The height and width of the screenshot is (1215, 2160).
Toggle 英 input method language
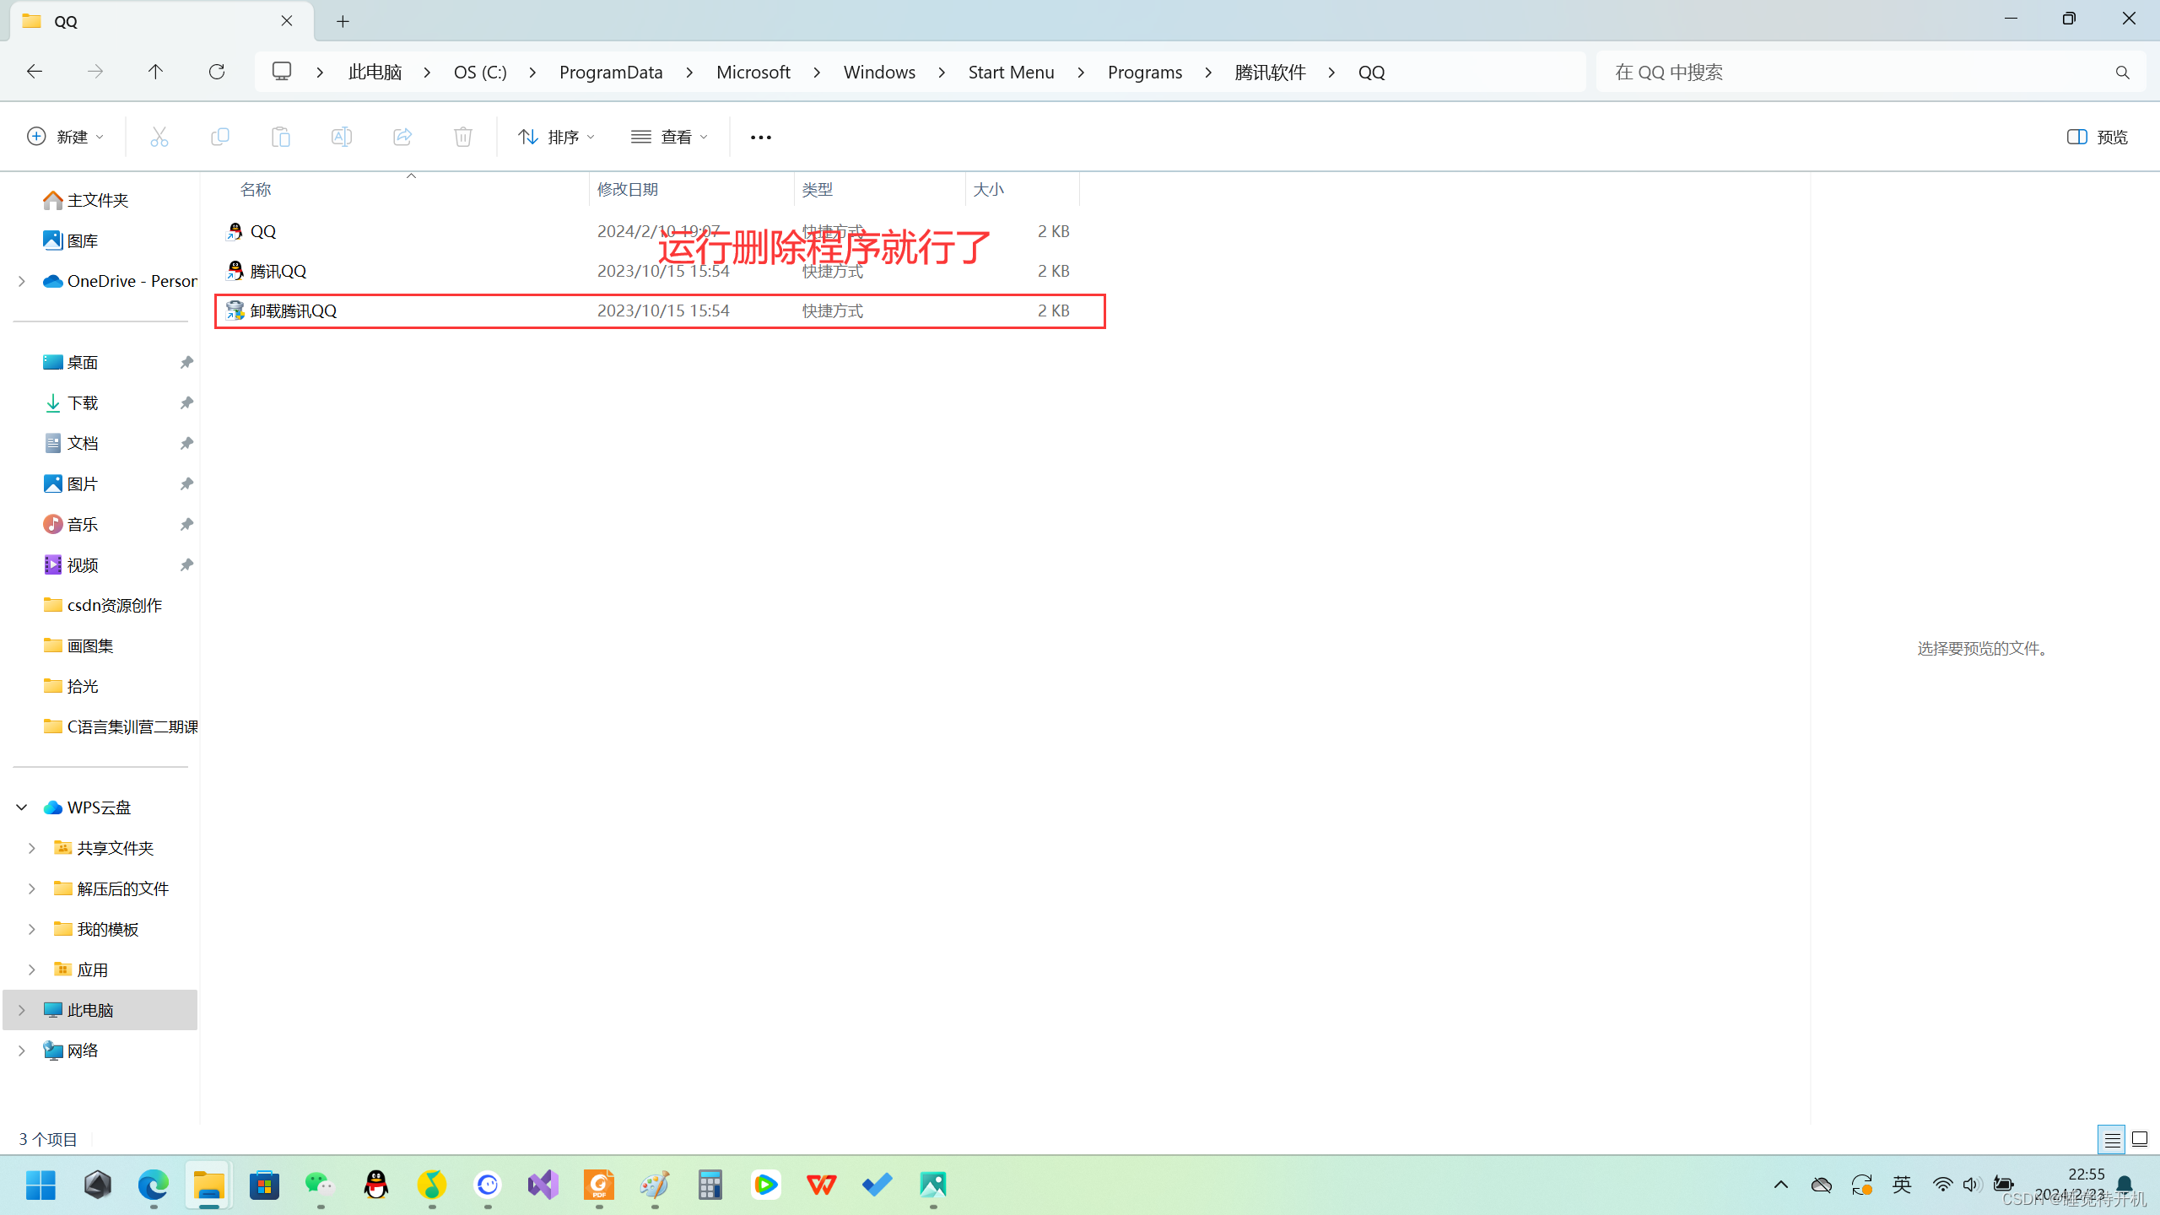pos(1902,1185)
